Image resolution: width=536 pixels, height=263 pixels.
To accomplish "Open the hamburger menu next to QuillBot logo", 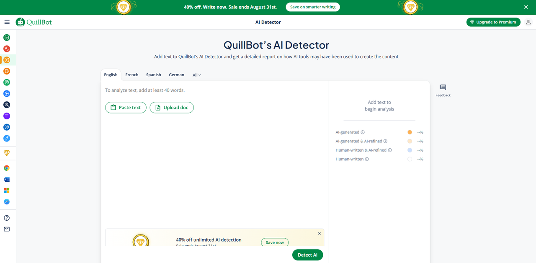I will tap(7, 22).
